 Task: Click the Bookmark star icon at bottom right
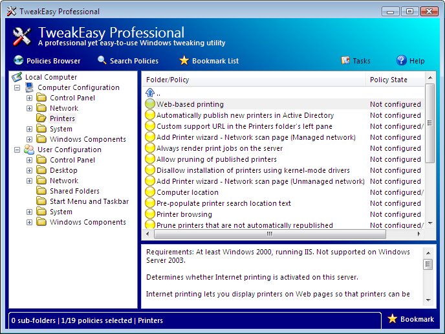(392, 318)
